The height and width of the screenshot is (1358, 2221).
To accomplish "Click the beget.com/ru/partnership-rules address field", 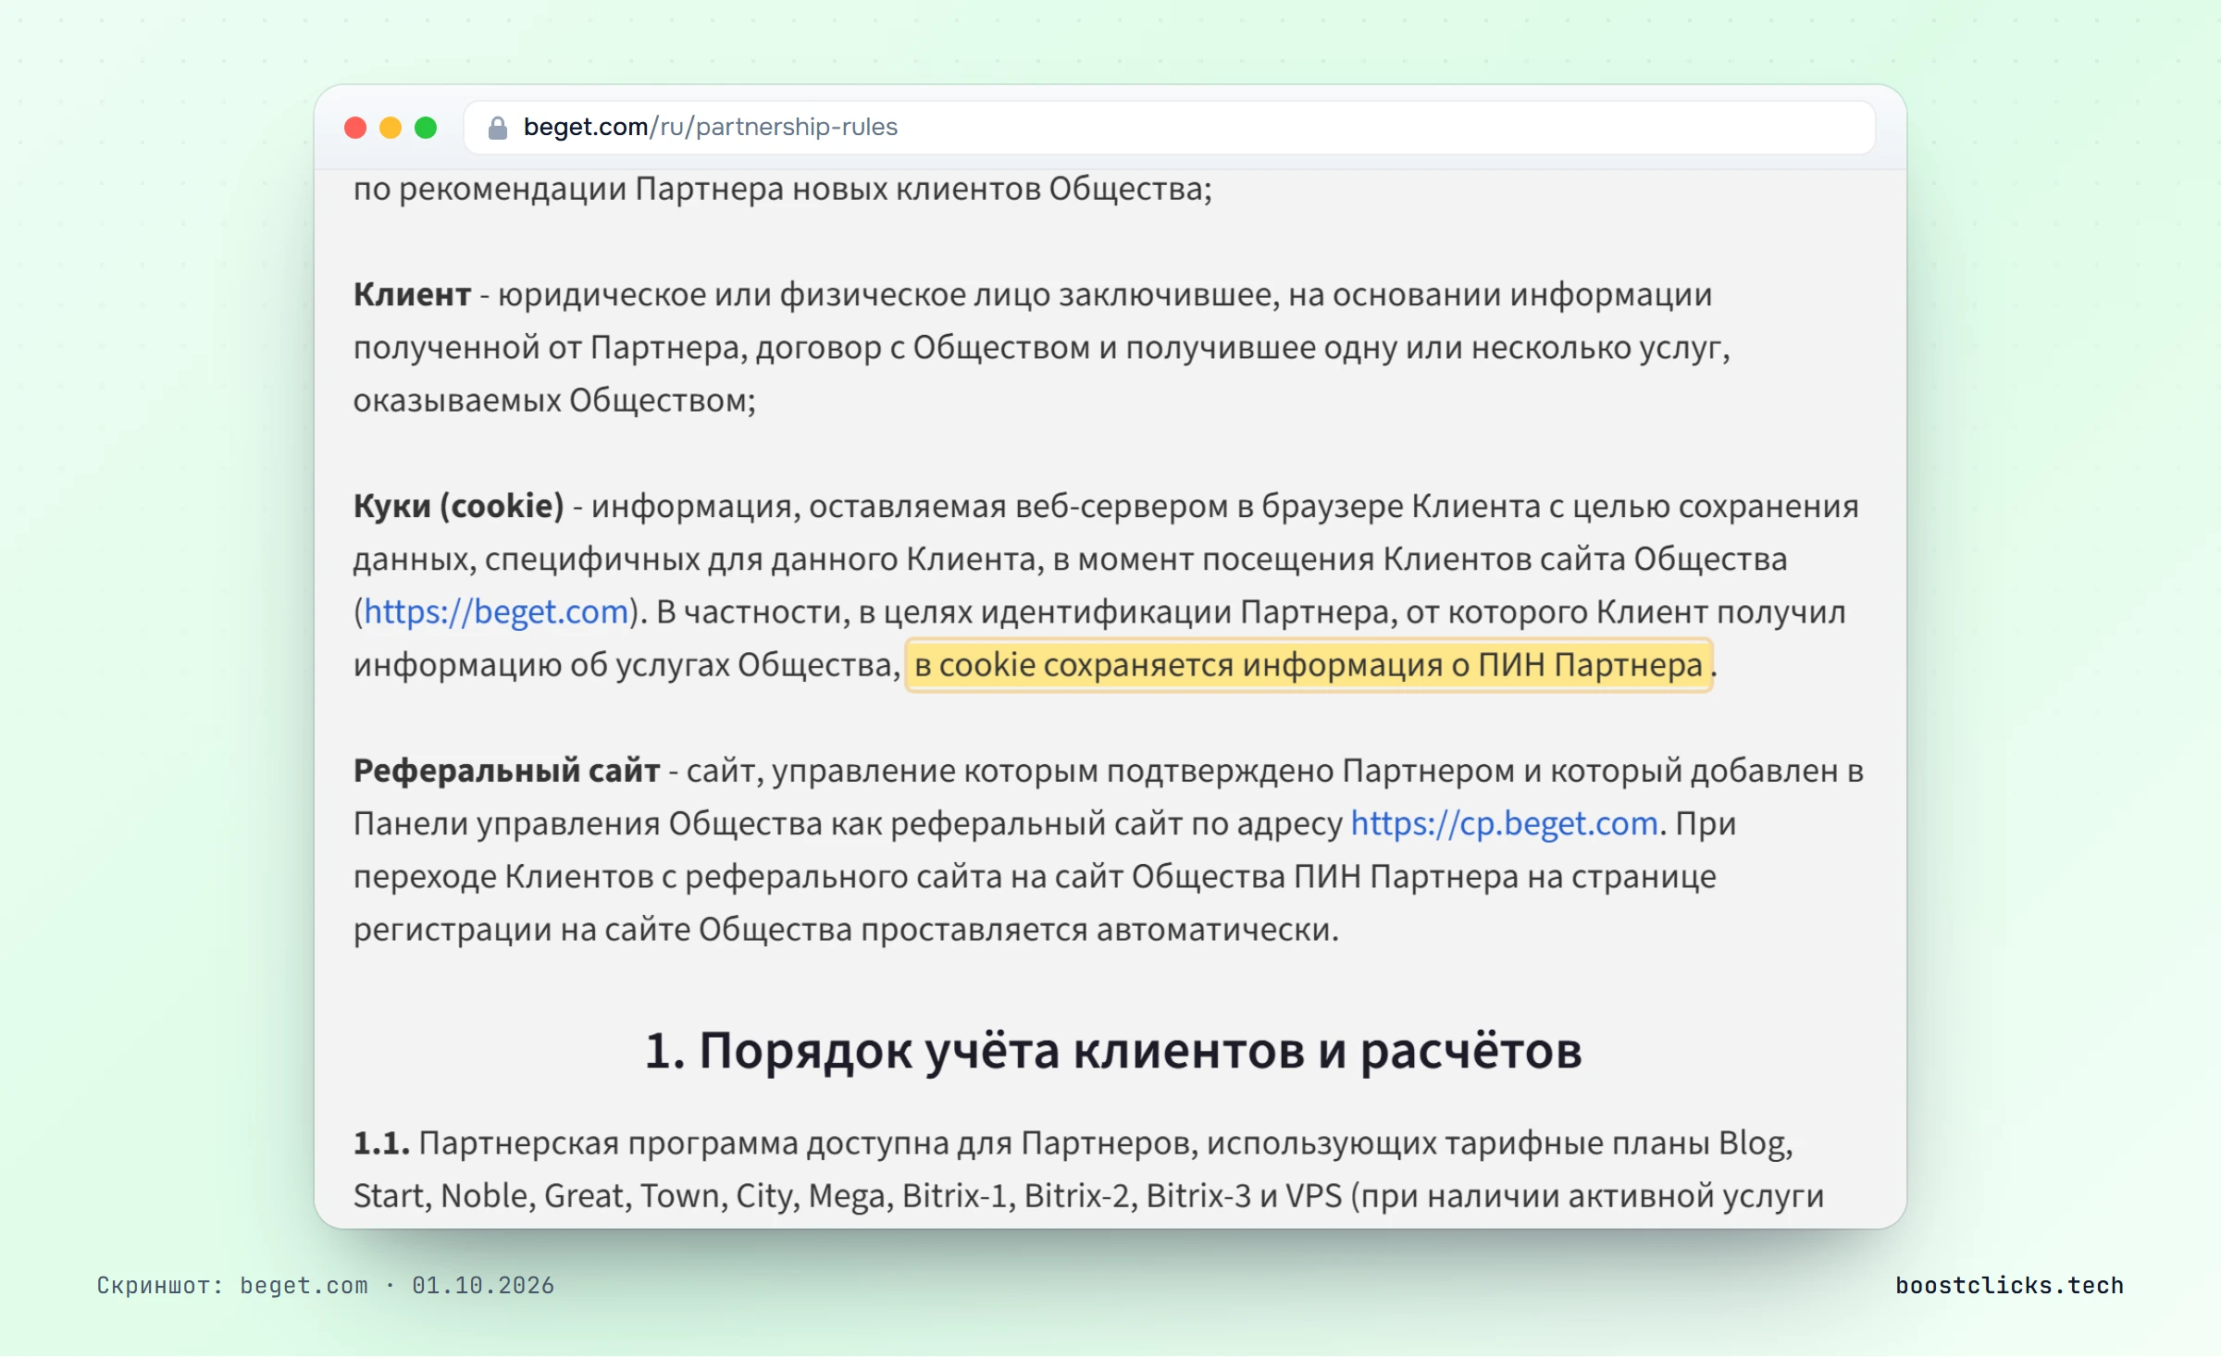I will [1170, 128].
